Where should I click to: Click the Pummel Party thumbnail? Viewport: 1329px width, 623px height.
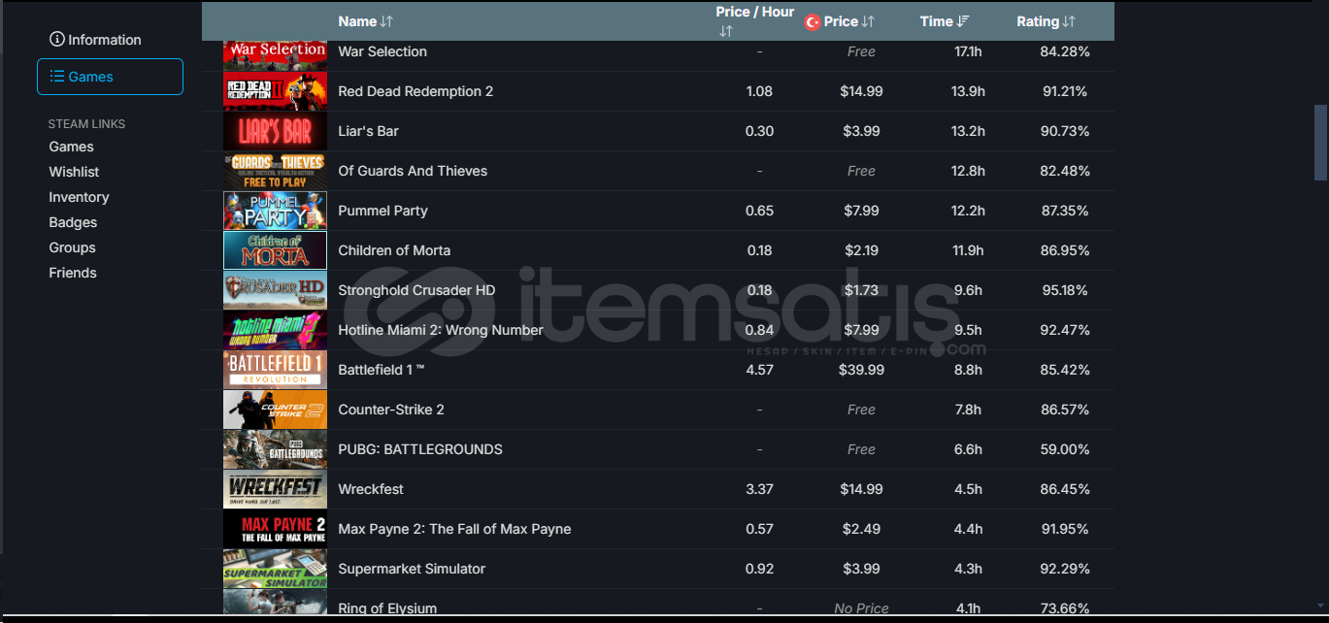coord(275,211)
